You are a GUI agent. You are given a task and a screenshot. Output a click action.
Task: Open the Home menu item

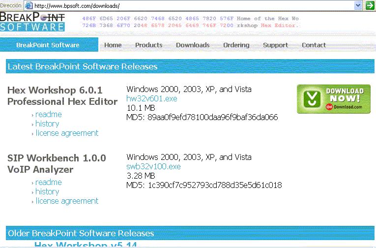click(113, 45)
